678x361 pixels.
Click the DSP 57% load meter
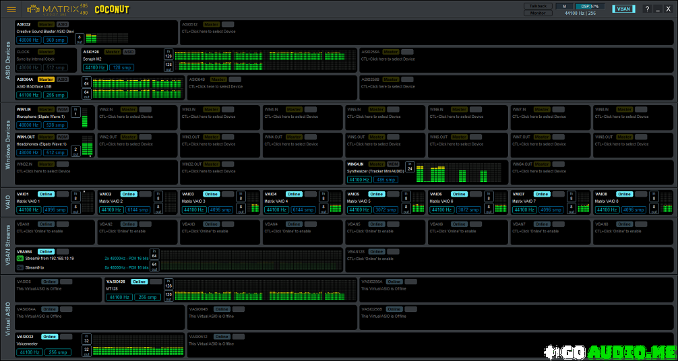tap(589, 6)
